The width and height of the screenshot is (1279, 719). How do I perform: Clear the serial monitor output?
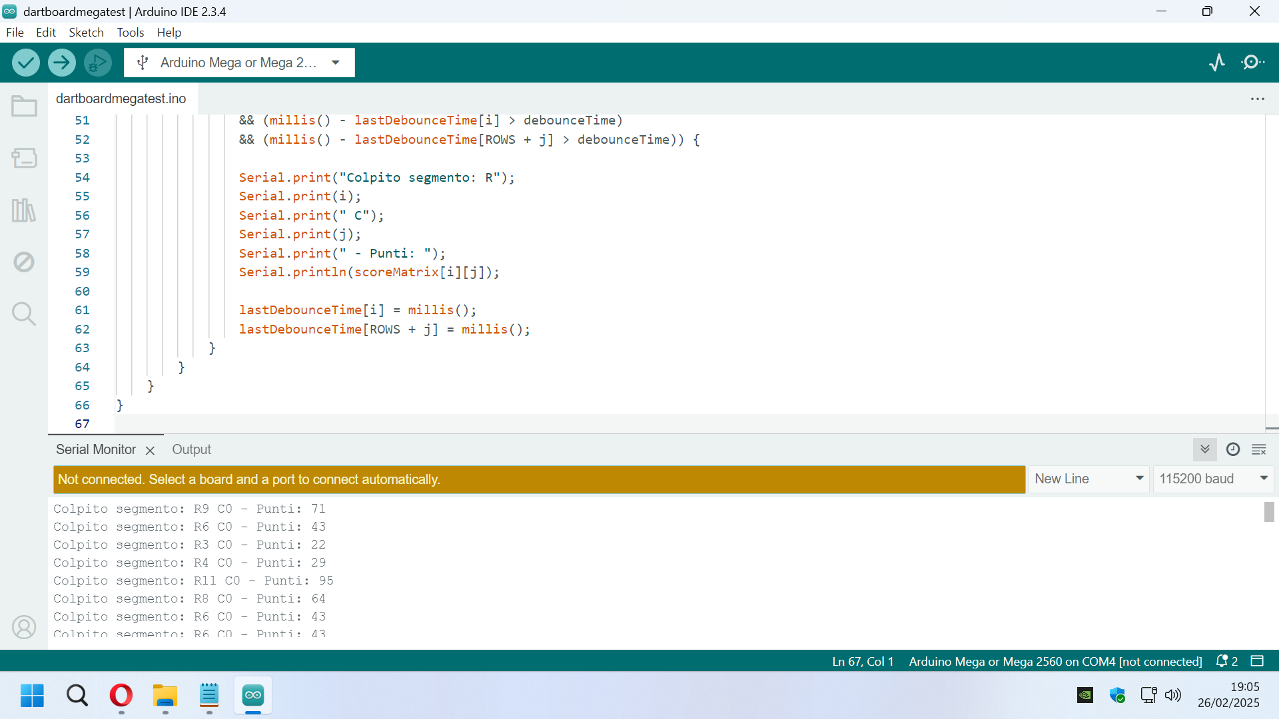pyautogui.click(x=1259, y=449)
